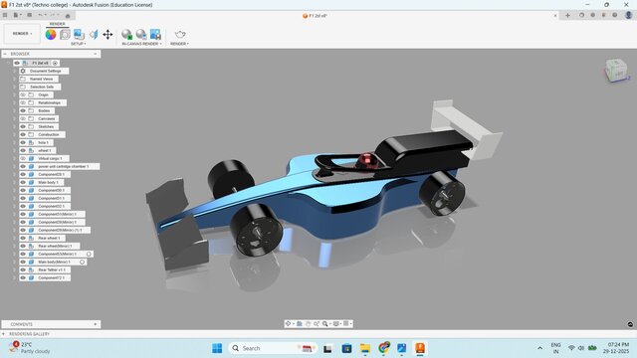This screenshot has height=358, width=637.
Task: Show the Virtual cargo 1 component
Action: (x=23, y=158)
